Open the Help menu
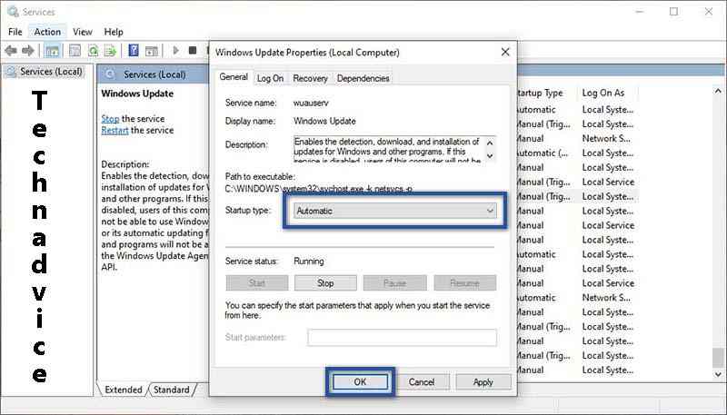Image resolution: width=727 pixels, height=415 pixels. click(113, 32)
